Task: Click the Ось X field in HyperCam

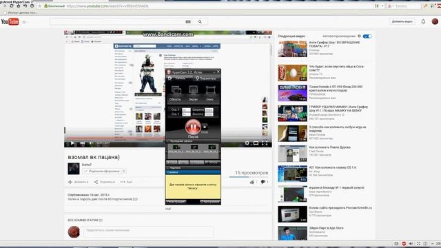Action: click(x=186, y=110)
